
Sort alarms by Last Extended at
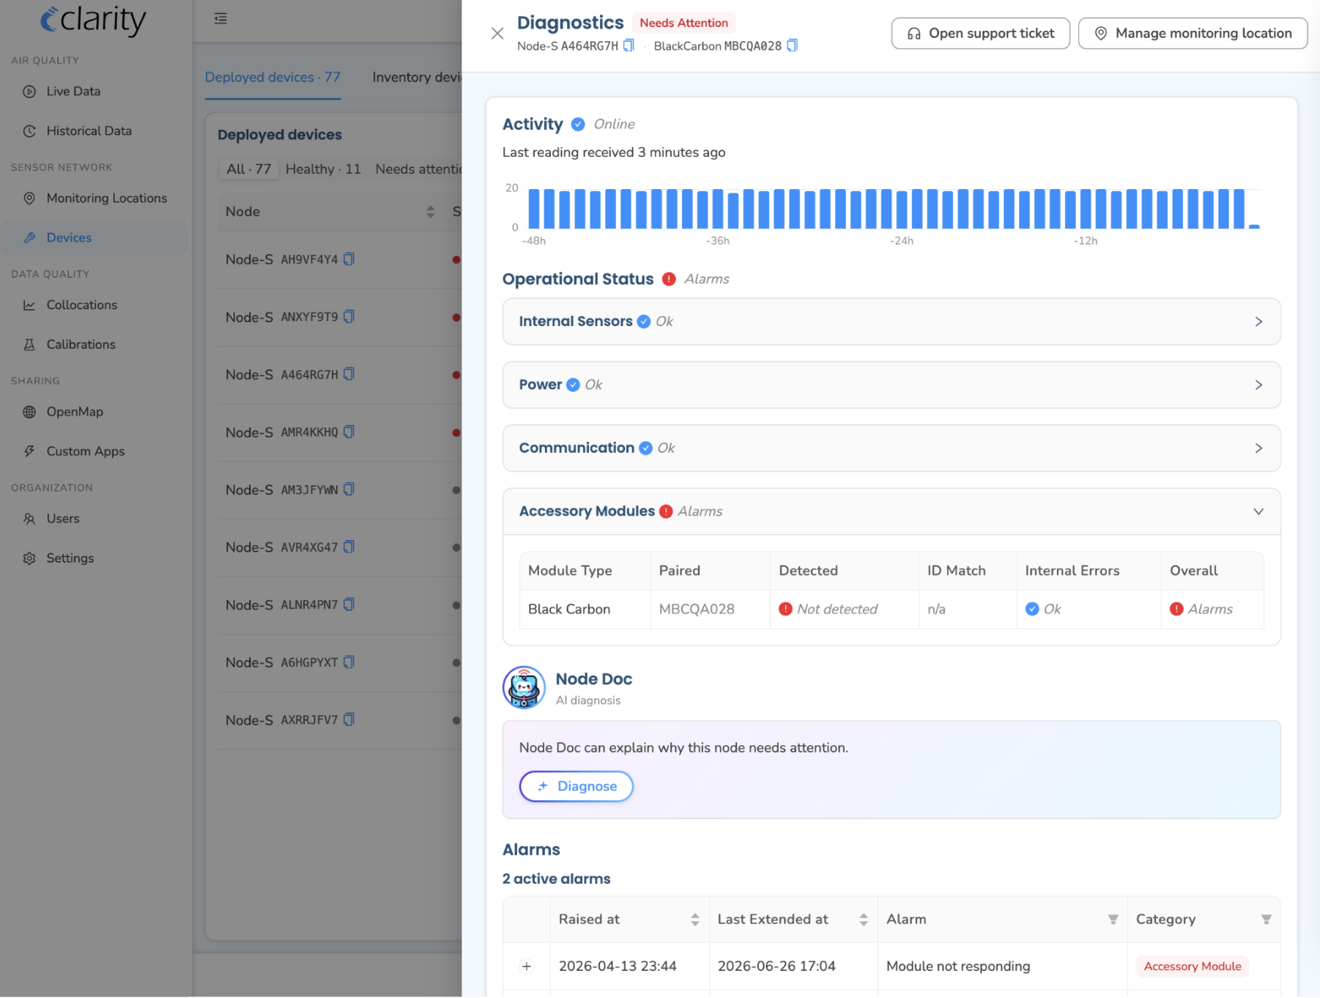tap(864, 920)
